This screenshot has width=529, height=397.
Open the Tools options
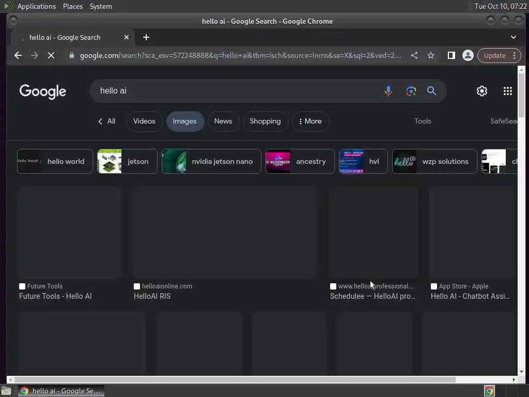[x=423, y=121]
